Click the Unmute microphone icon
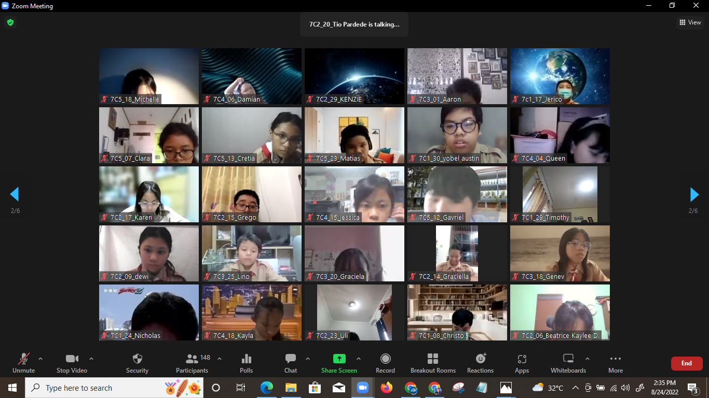Screen dimensions: 709x398 tap(24, 359)
